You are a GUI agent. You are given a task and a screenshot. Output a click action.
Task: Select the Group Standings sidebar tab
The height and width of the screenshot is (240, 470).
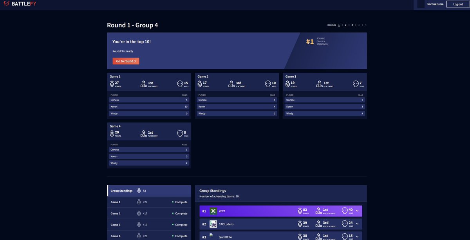coord(149,191)
